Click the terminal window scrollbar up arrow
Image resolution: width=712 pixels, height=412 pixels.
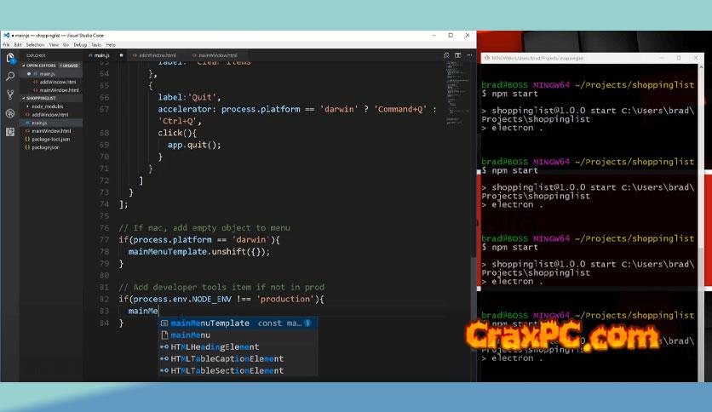point(701,66)
